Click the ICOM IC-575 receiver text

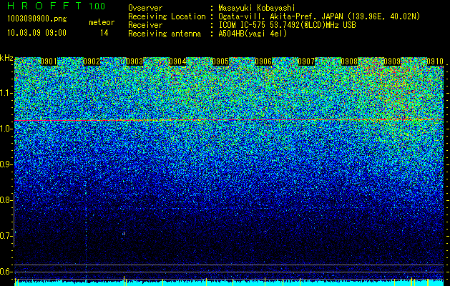tap(287, 25)
